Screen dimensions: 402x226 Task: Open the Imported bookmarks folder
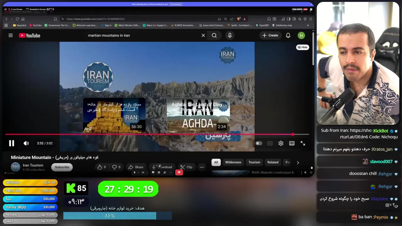point(19,25)
